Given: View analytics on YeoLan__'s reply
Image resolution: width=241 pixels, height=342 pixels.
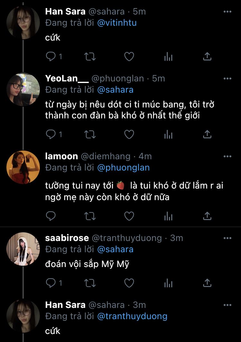Looking at the screenshot, I should click(168, 134).
